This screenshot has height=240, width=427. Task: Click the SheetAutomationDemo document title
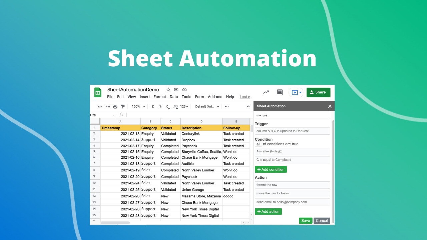(133, 90)
